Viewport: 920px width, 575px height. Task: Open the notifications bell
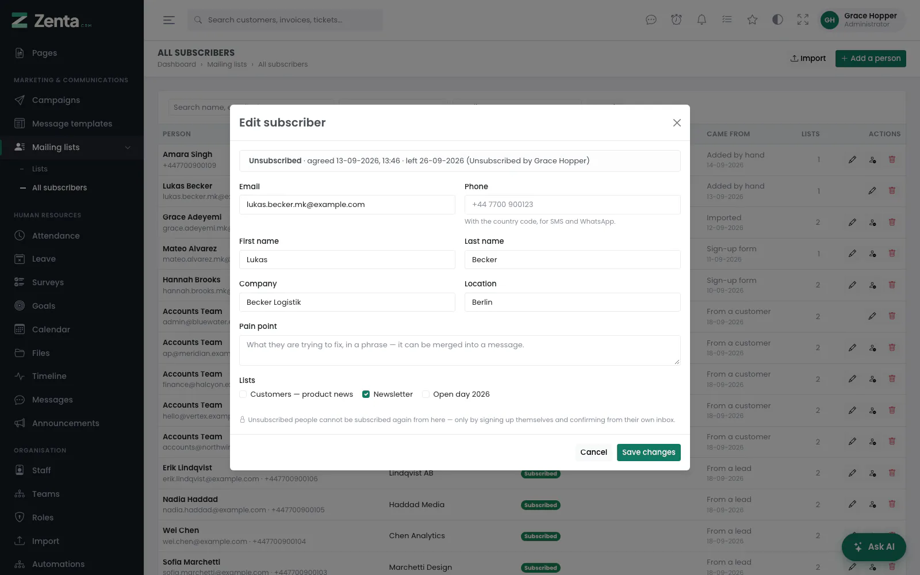point(701,20)
